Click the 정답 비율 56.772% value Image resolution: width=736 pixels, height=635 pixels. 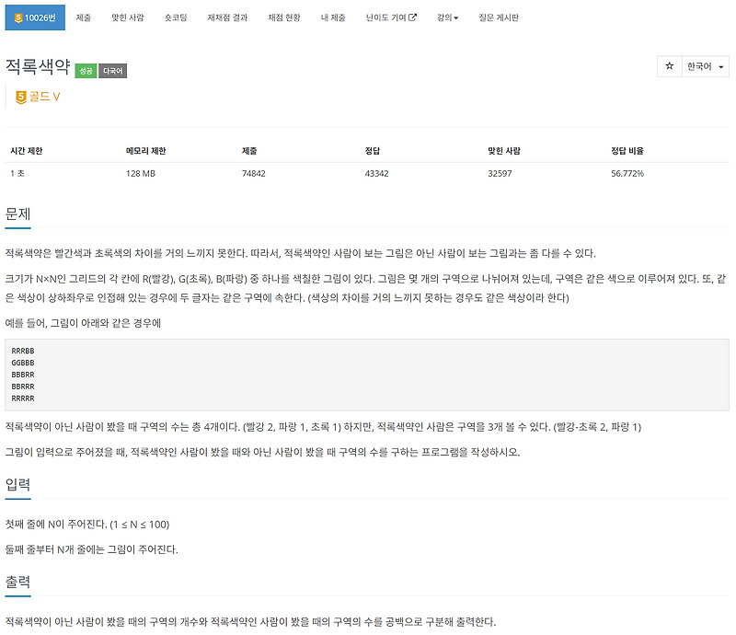pos(626,171)
